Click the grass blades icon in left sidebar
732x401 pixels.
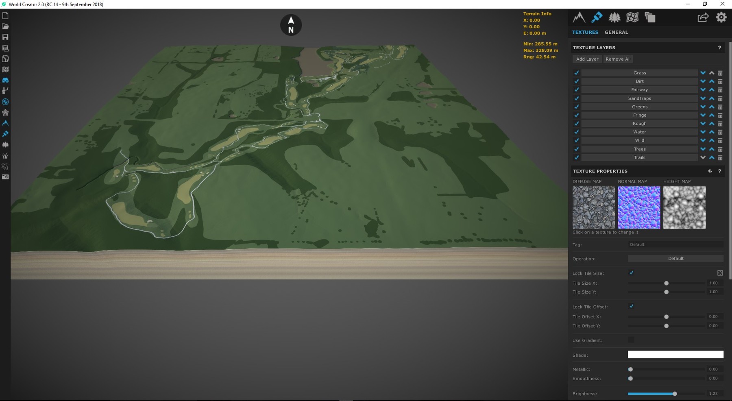click(x=5, y=155)
